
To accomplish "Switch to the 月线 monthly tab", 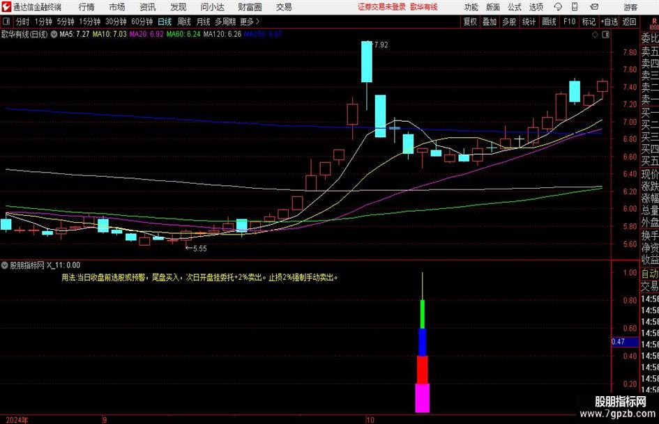I will tap(203, 22).
